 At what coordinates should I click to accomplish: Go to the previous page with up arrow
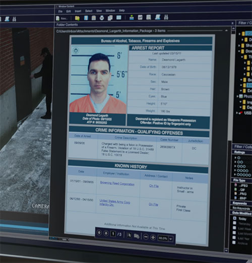pyautogui.click(x=99, y=233)
